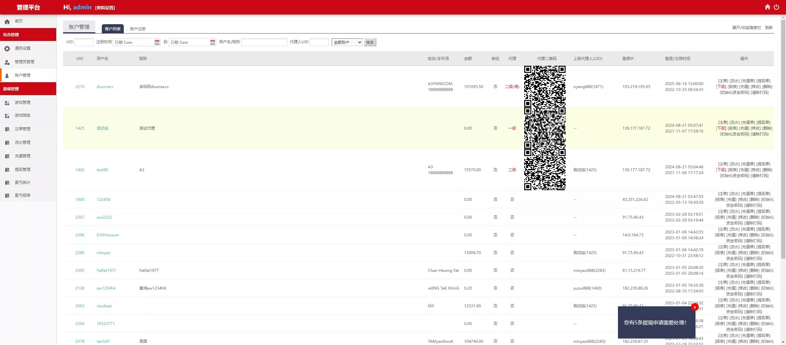Click the 资料设置 profile settings link
This screenshot has height=345, width=786.
pyautogui.click(x=105, y=8)
